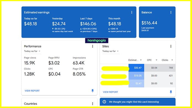Open Sites card three-dot menu
192x108 pixels.
pyautogui.click(x=171, y=46)
